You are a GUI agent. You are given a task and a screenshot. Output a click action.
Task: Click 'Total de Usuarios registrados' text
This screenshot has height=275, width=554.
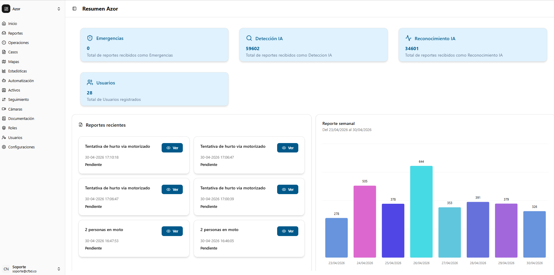(114, 100)
